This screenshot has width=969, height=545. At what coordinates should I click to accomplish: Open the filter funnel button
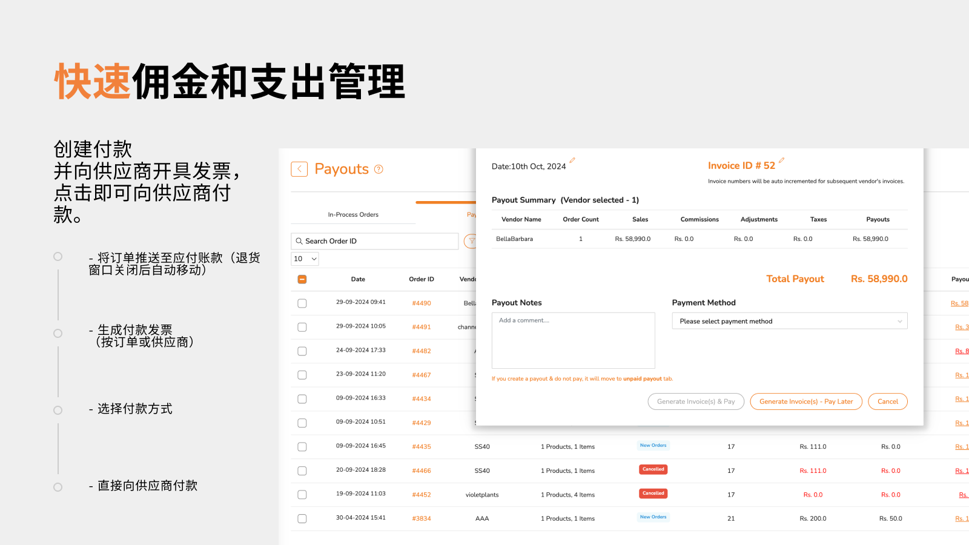tap(470, 241)
